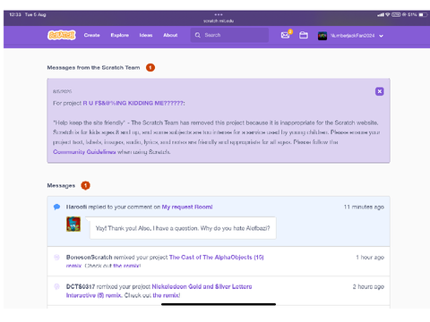
Task: Click the Messages count badge
Action: (85, 185)
